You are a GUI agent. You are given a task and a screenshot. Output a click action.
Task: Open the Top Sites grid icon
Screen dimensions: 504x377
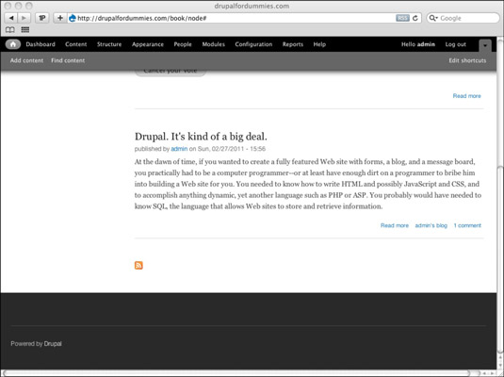[25, 30]
